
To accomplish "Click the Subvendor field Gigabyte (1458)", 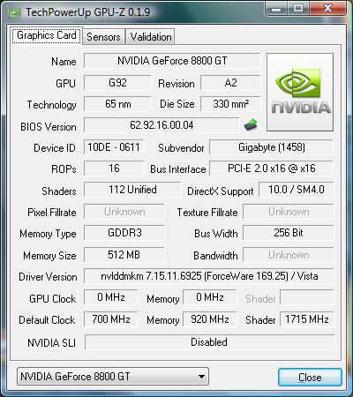I will tap(272, 147).
